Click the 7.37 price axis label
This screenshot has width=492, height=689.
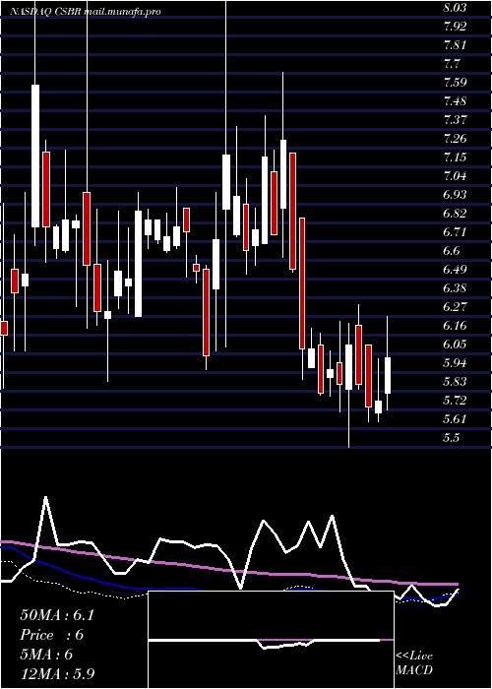(457, 119)
